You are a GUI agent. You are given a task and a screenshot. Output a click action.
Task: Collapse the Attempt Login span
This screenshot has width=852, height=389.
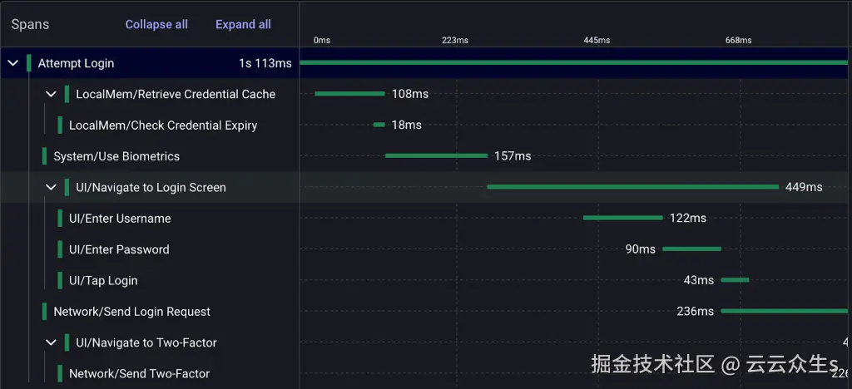[12, 63]
